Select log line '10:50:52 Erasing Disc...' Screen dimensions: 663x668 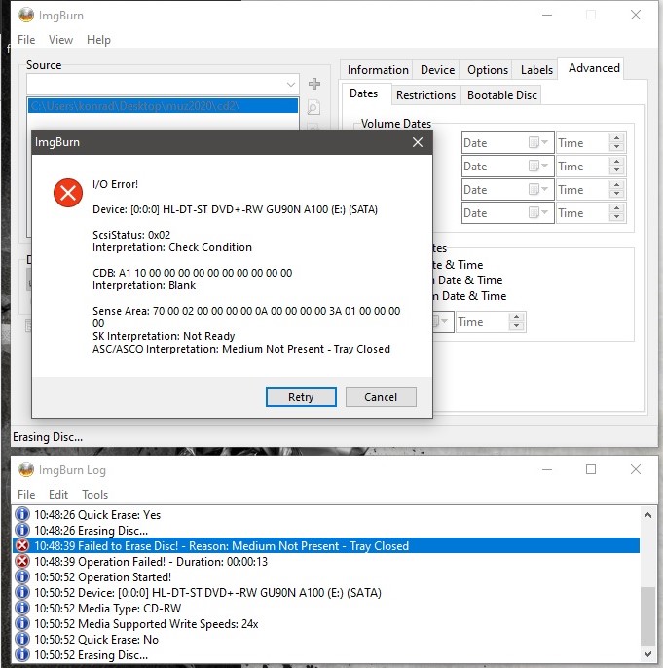pyautogui.click(x=326, y=654)
